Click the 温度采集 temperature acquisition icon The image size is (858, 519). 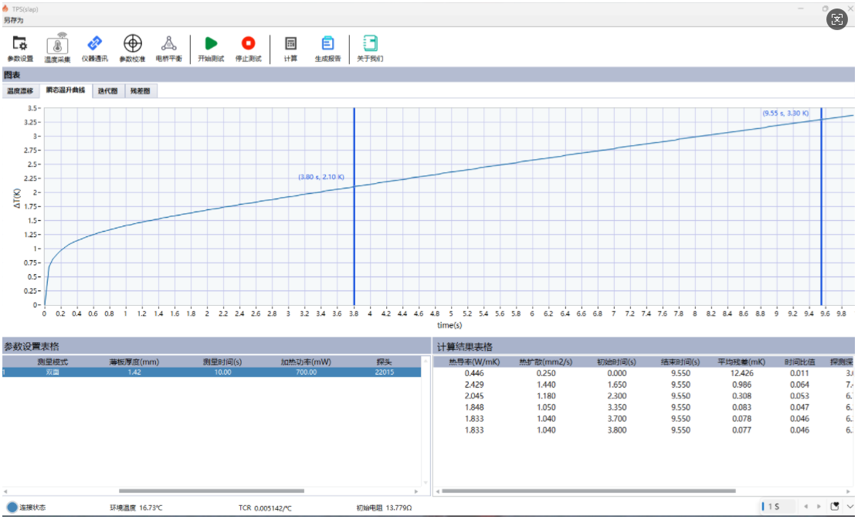57,48
